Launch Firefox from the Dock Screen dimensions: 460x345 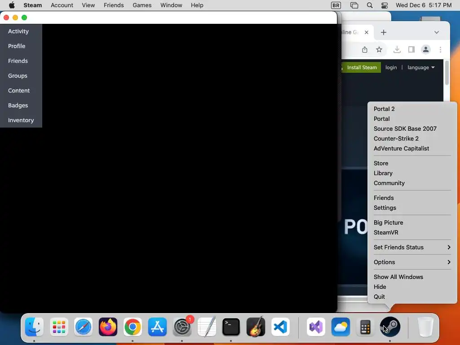click(x=108, y=327)
